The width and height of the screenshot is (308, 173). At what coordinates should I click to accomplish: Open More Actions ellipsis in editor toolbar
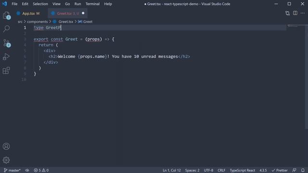coord(303,13)
